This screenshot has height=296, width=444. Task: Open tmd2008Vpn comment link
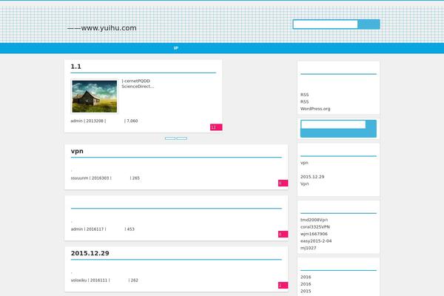coord(314,220)
